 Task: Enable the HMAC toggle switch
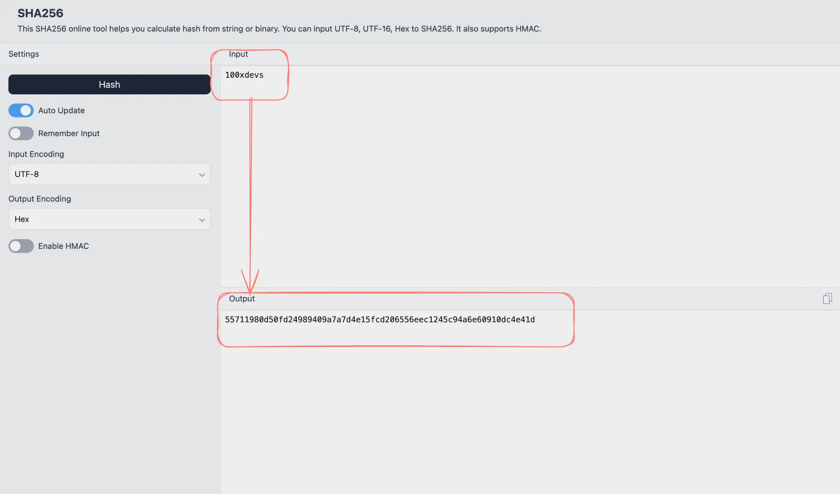21,246
